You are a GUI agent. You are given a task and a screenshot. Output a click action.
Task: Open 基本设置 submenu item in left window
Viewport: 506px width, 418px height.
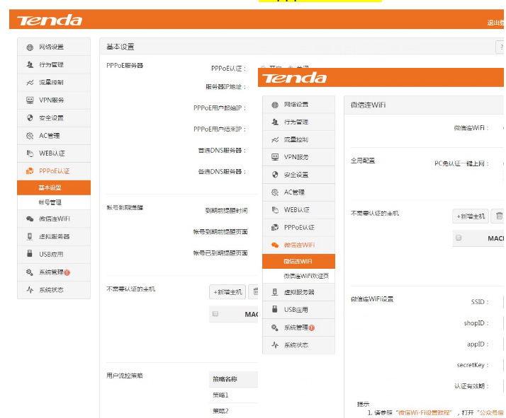click(x=54, y=187)
